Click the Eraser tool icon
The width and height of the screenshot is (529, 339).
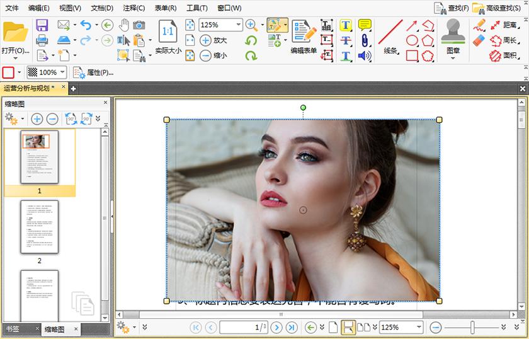point(480,40)
